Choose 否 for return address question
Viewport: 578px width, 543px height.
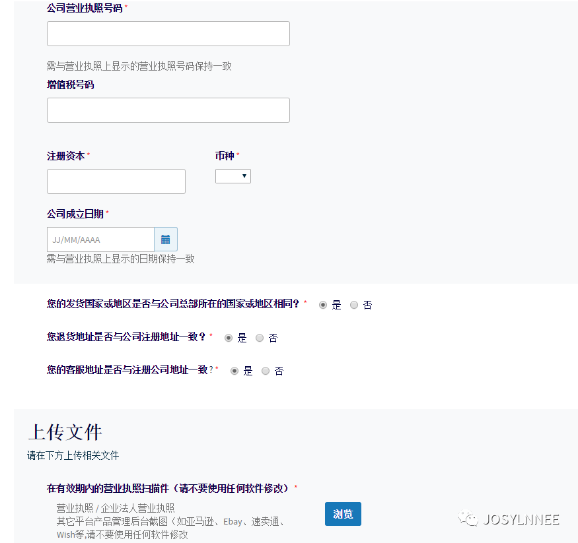[x=259, y=338]
